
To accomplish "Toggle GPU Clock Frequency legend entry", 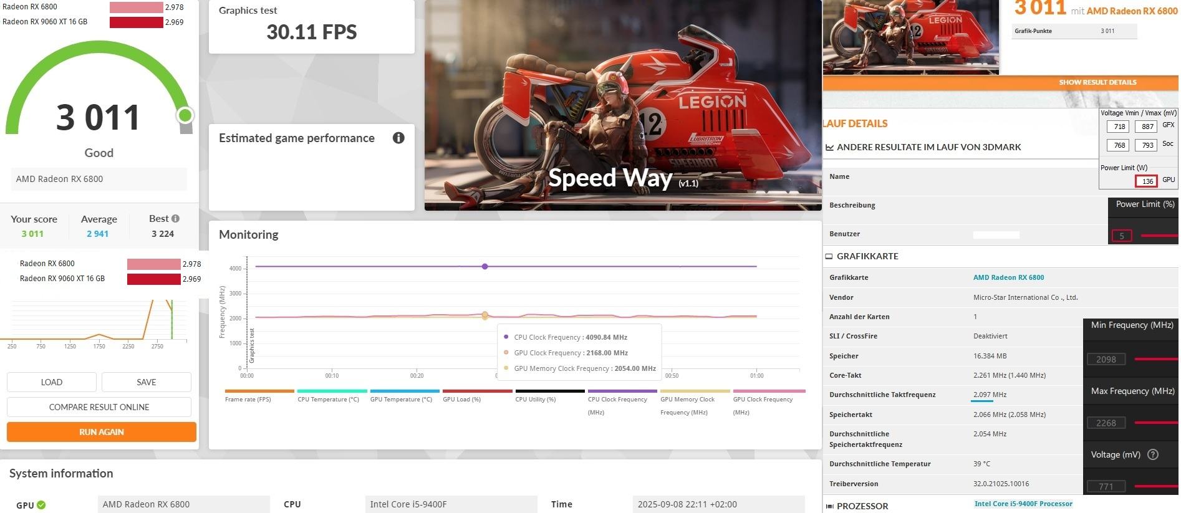I will coord(769,403).
